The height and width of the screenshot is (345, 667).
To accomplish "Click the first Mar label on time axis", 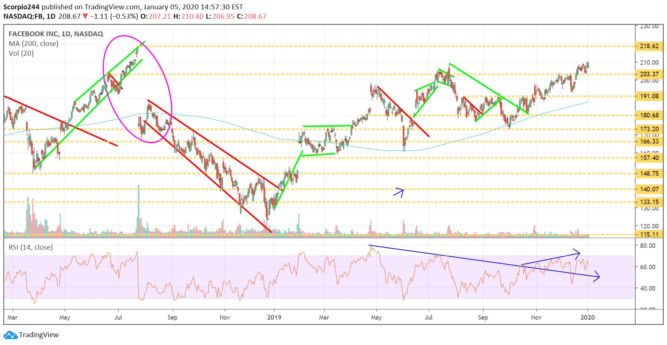I will 12,317.
